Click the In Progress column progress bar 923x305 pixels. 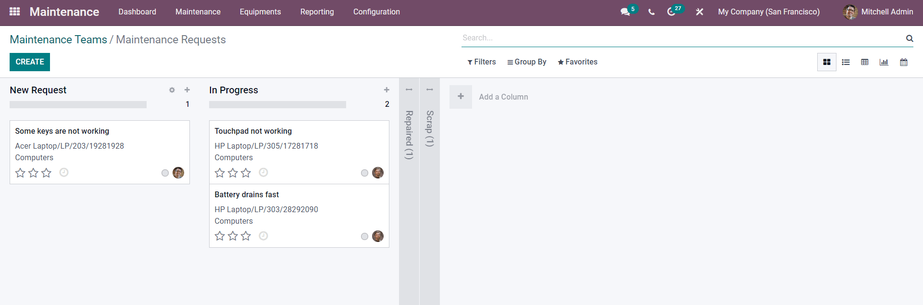(x=277, y=104)
